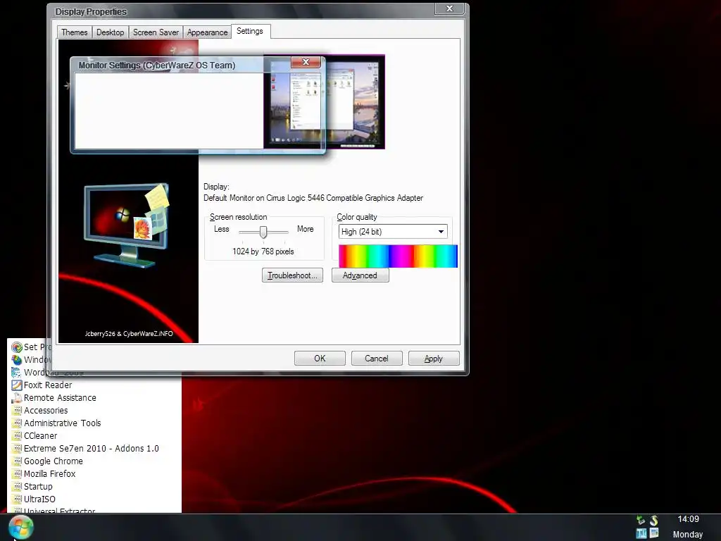Switch to the Themes tab
Image resolution: width=721 pixels, height=541 pixels.
(75, 32)
